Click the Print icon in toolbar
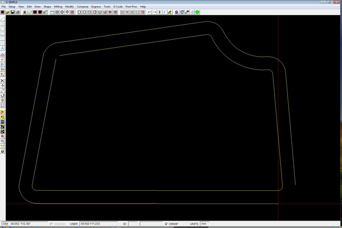 [18, 12]
